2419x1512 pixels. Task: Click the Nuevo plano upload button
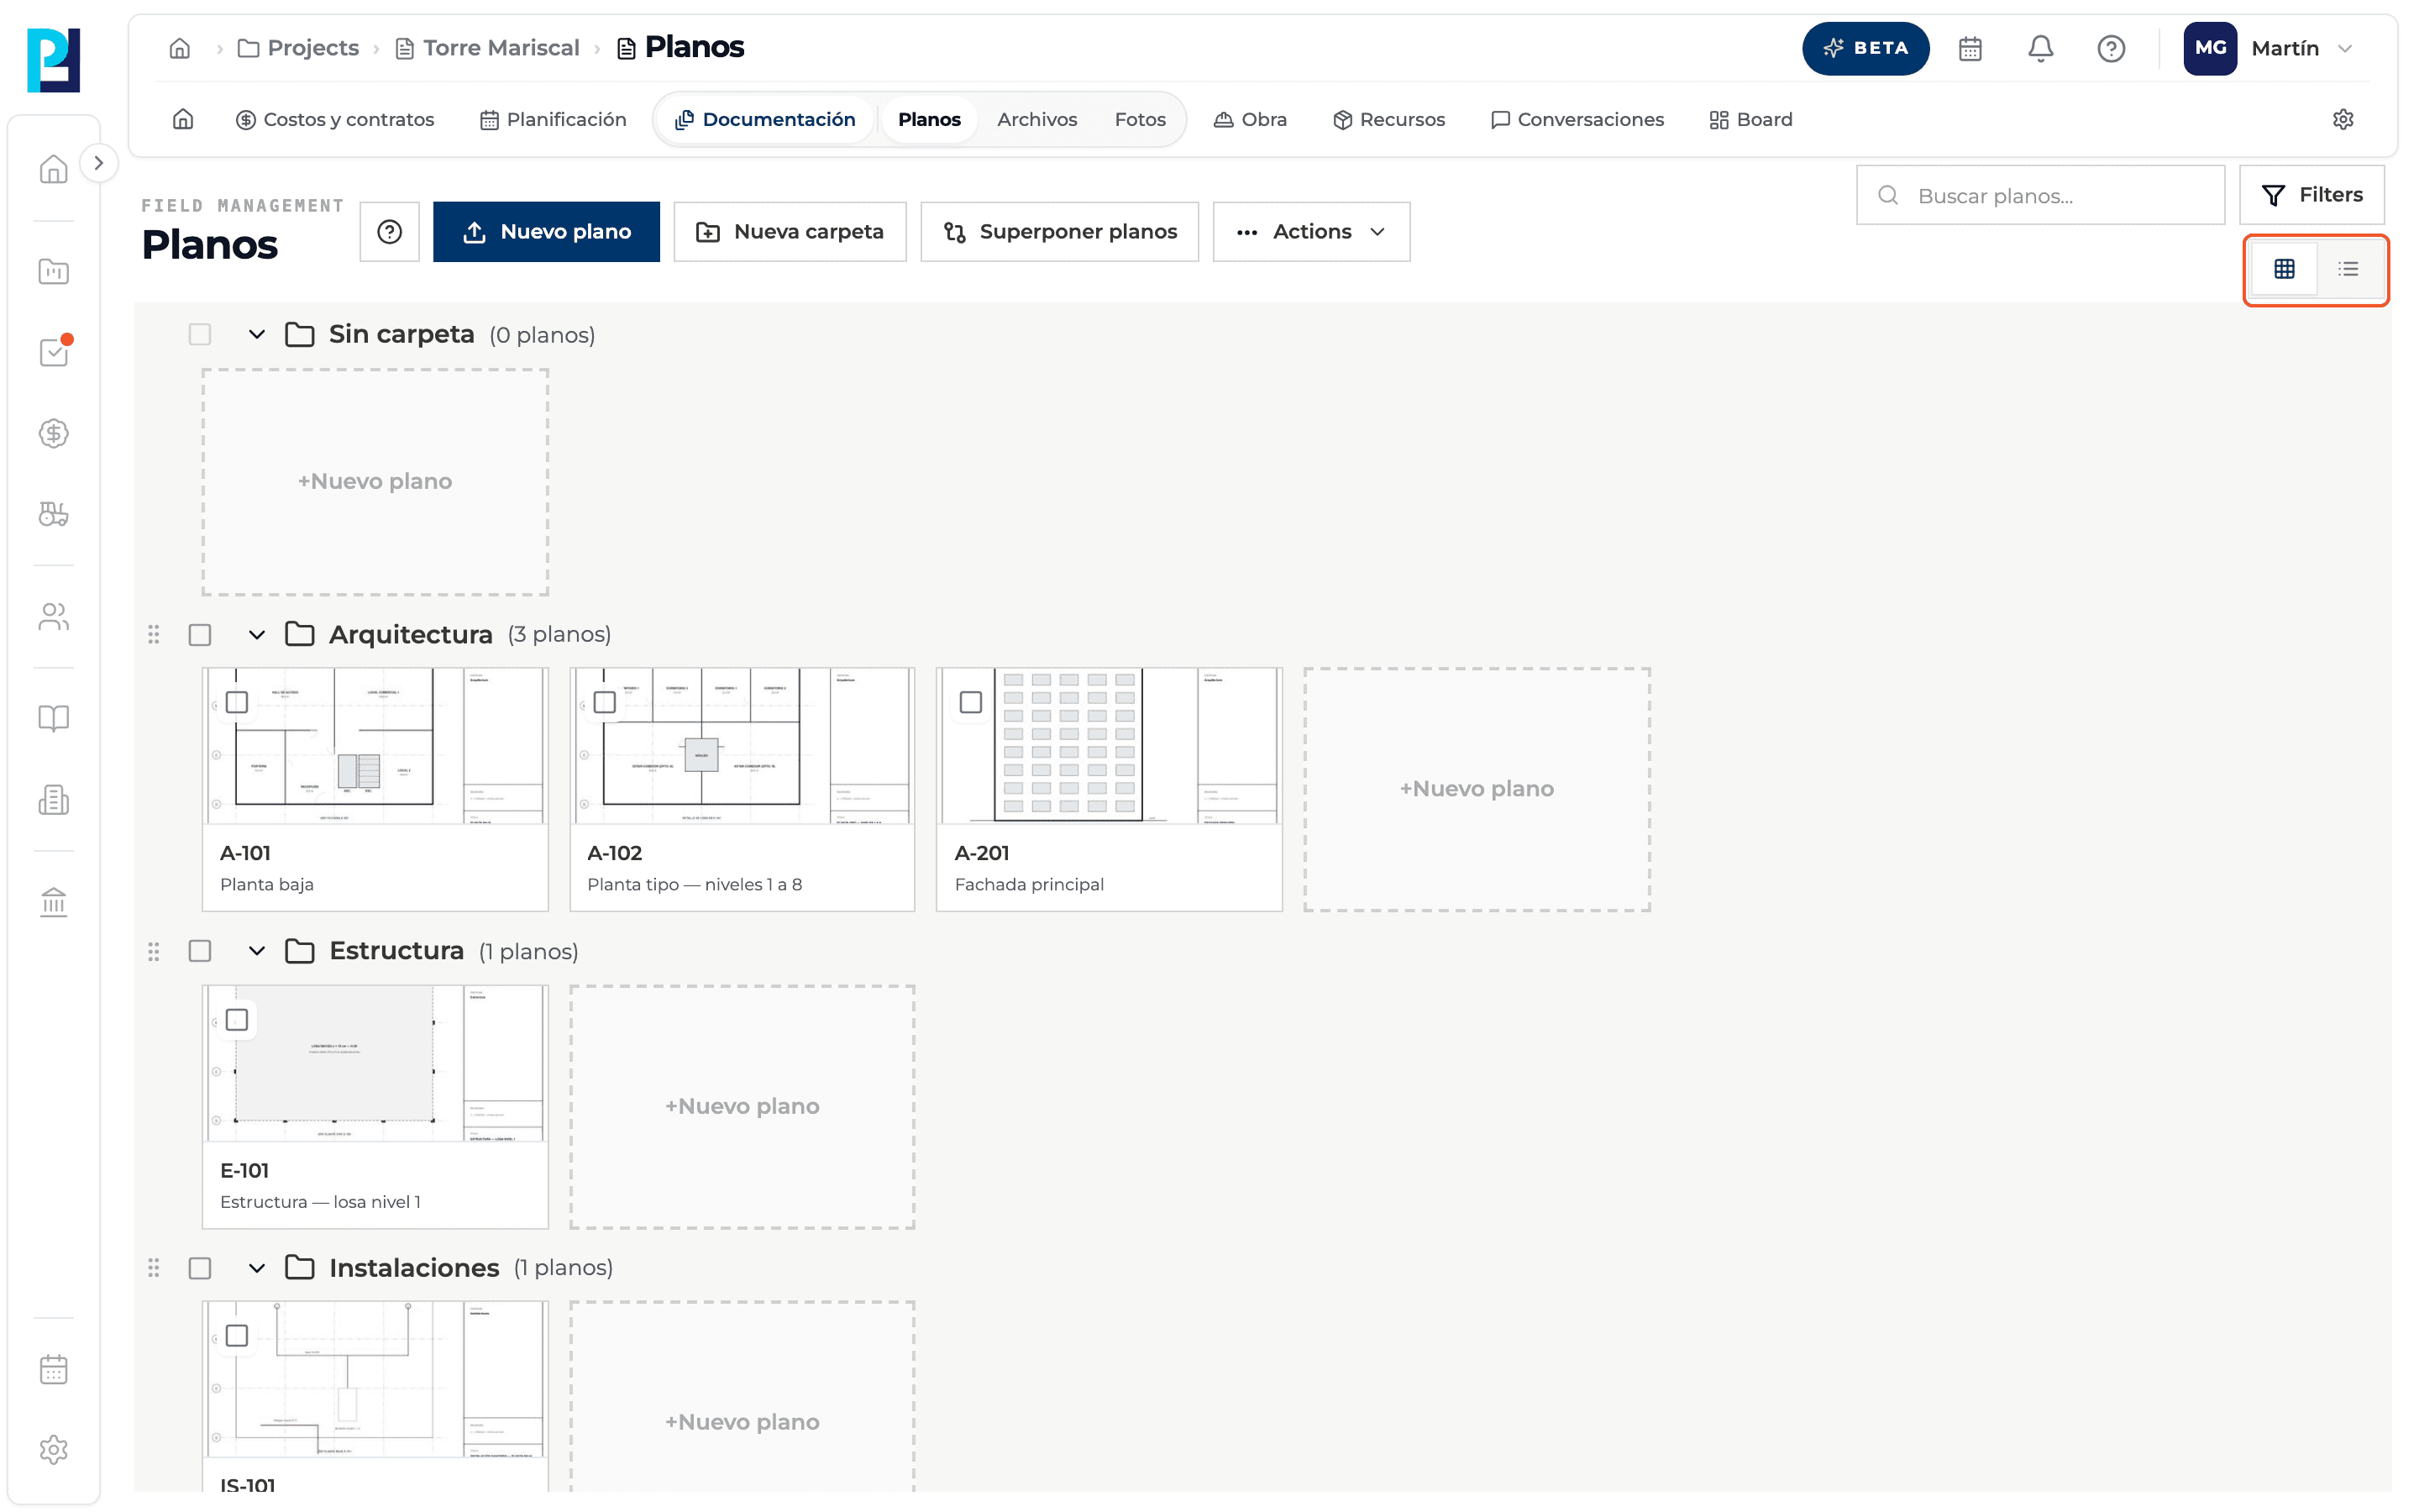click(547, 232)
